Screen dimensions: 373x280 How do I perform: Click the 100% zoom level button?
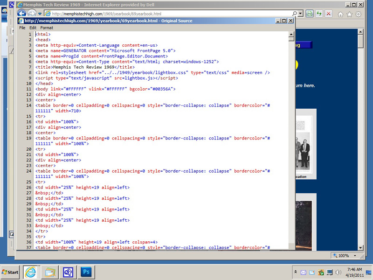pyautogui.click(x=341, y=255)
